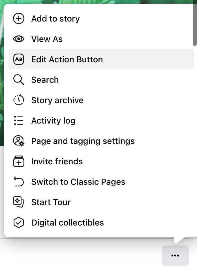Open Edit Action Button option
The image size is (197, 272).
click(67, 59)
